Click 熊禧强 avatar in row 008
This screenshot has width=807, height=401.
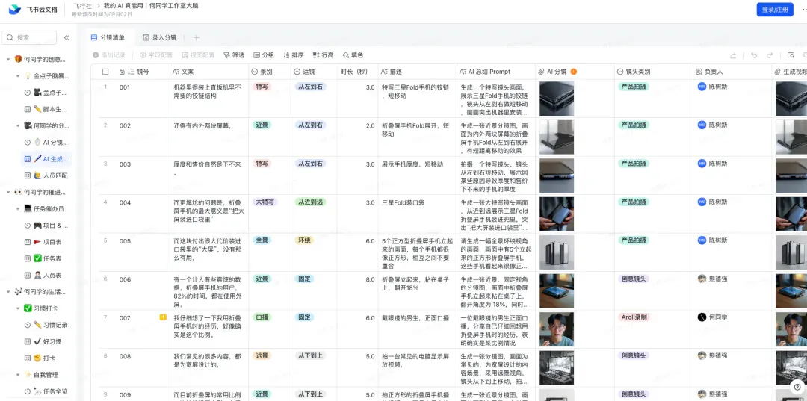coord(702,355)
